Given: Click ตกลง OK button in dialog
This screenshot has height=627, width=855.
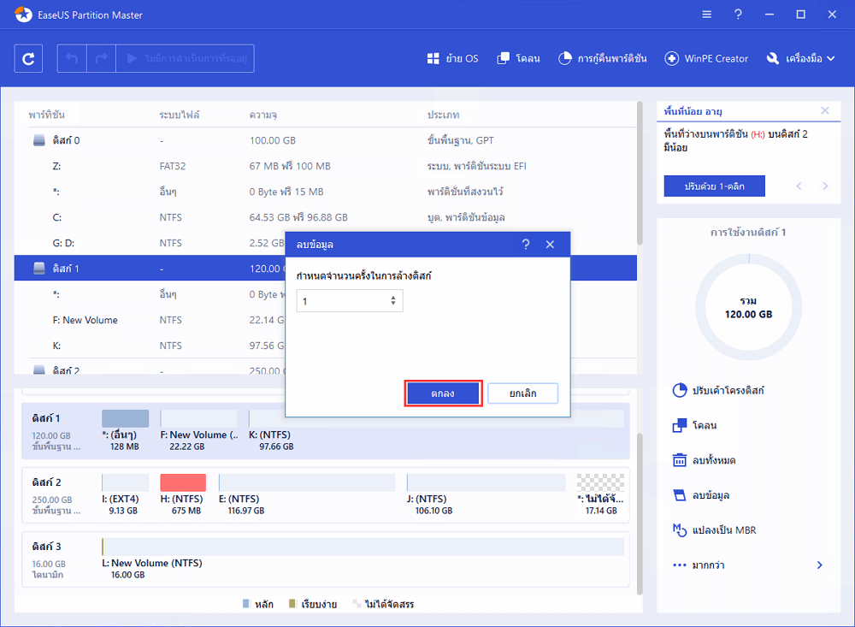Looking at the screenshot, I should 443,393.
